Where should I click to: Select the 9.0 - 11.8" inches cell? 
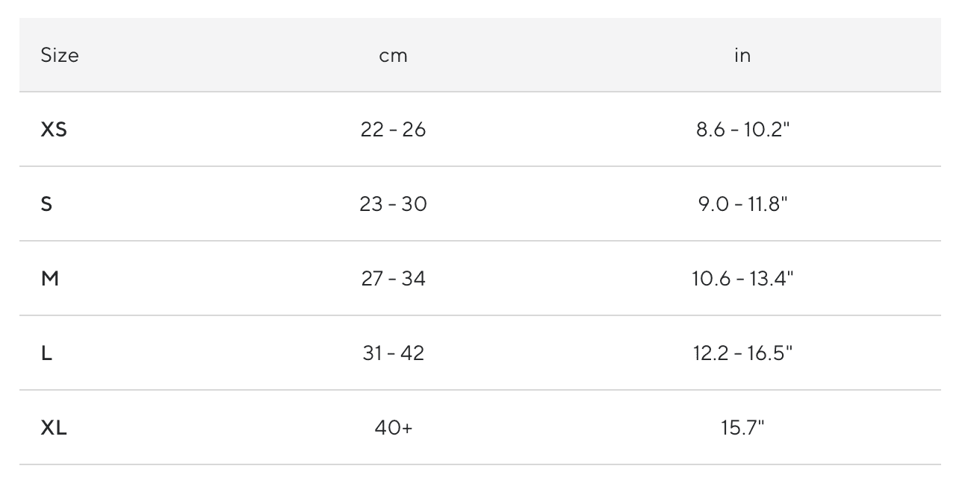(742, 204)
